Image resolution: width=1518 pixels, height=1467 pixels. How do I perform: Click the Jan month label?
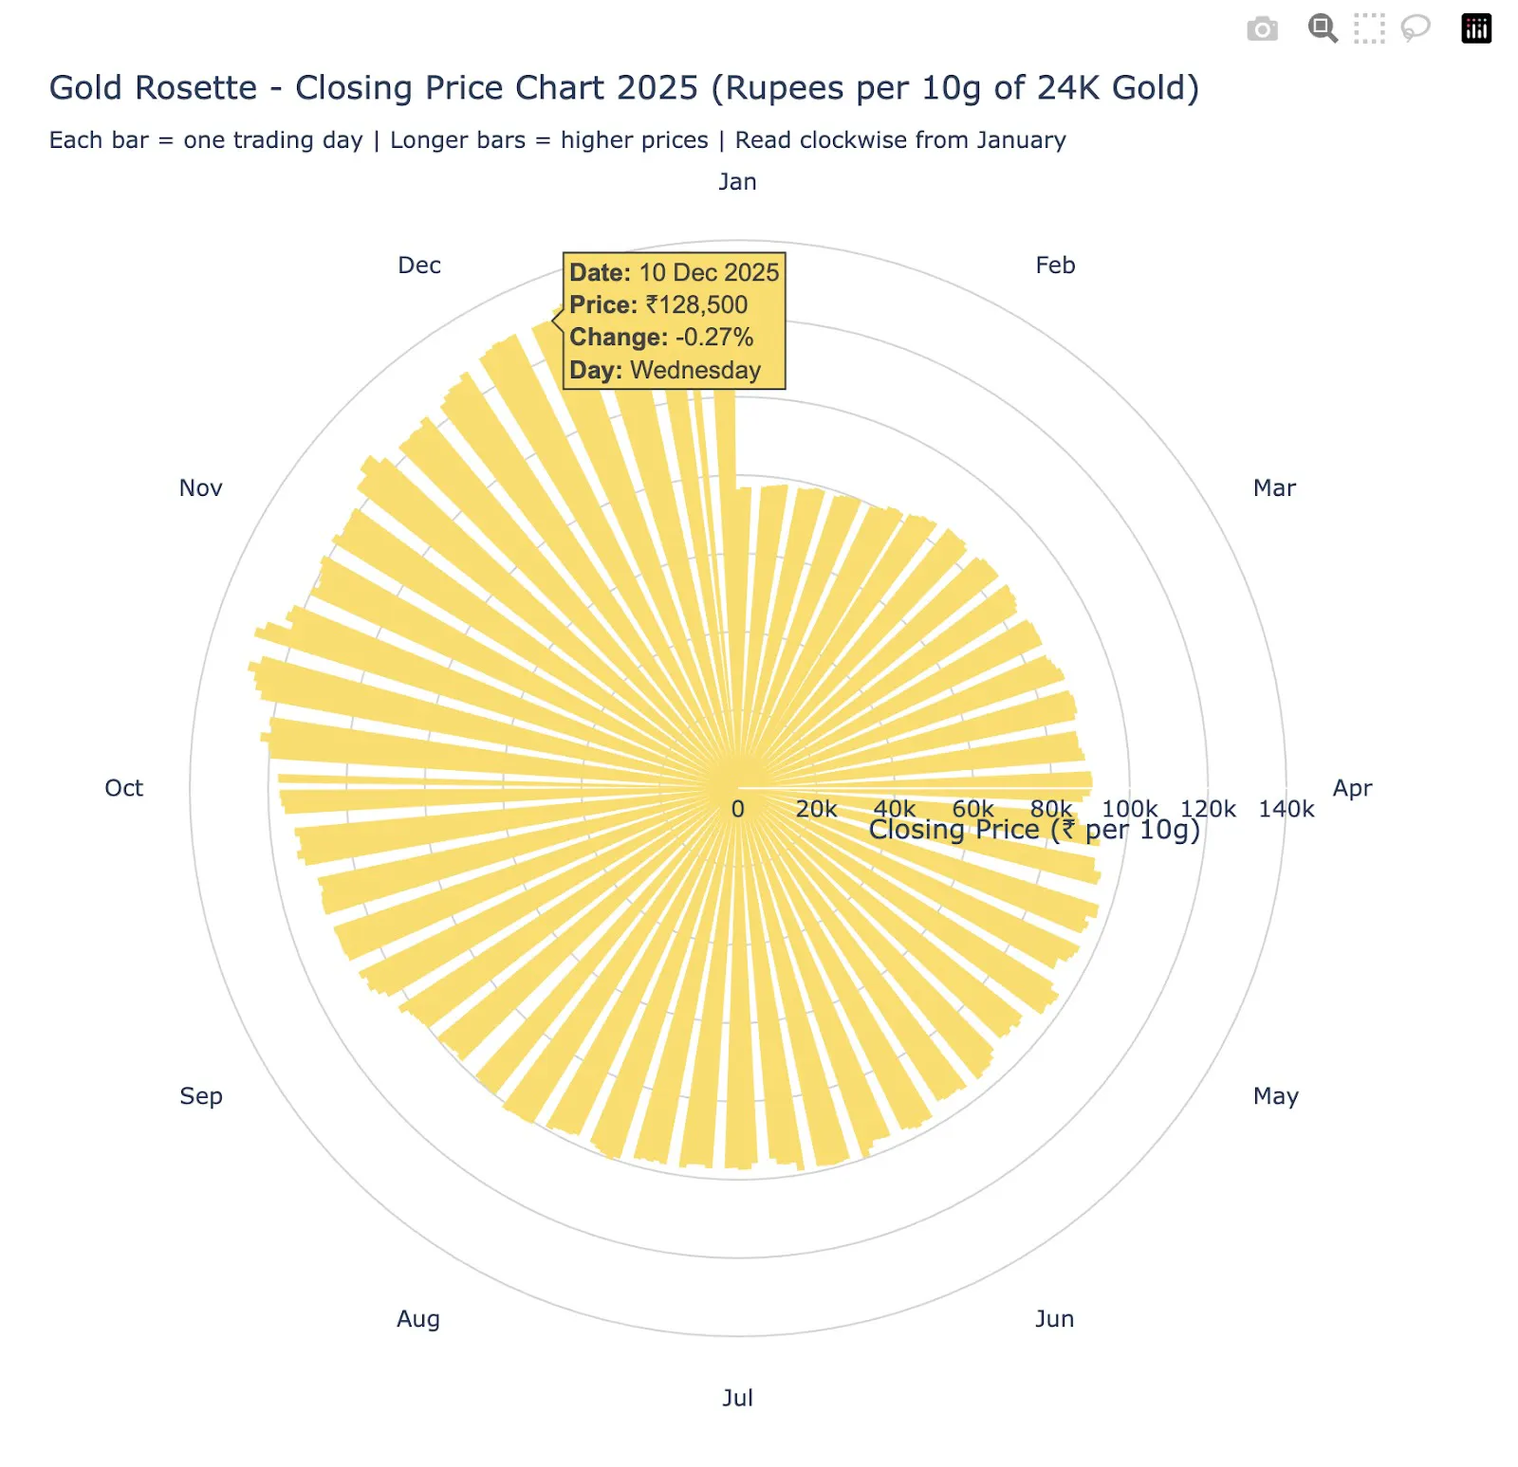pyautogui.click(x=739, y=181)
